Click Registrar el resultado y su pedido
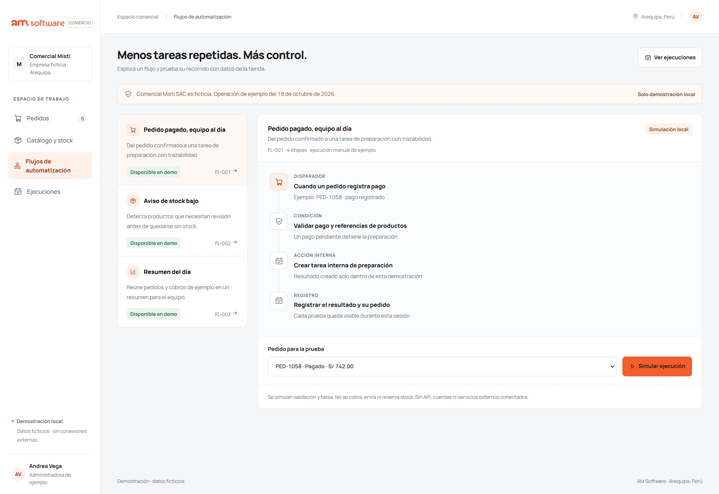 pos(342,305)
